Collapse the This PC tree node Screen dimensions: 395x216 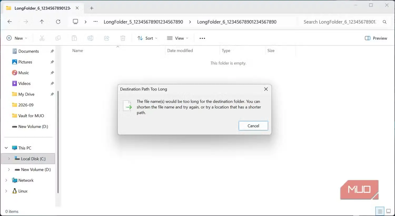(x=6, y=148)
